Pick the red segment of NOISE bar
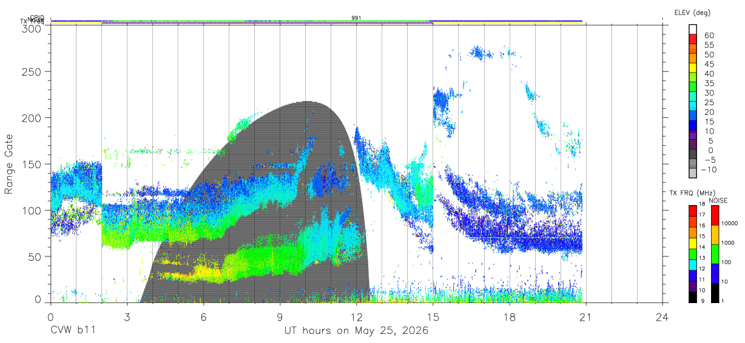Screen dimensions: 745x343 715,215
